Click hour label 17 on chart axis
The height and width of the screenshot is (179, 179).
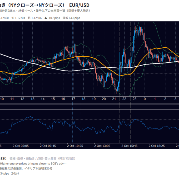point(73,99)
